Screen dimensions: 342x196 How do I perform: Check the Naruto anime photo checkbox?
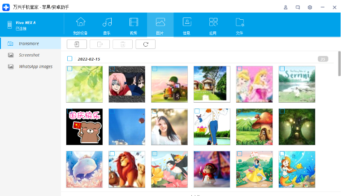pyautogui.click(x=112, y=69)
